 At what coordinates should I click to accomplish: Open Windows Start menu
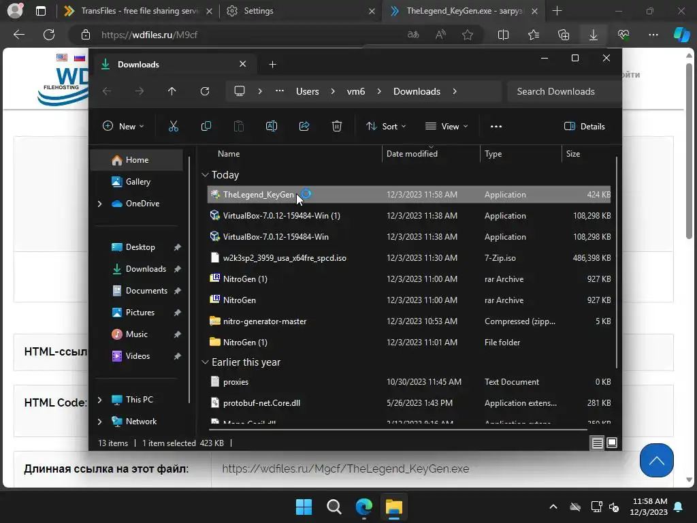tap(304, 507)
